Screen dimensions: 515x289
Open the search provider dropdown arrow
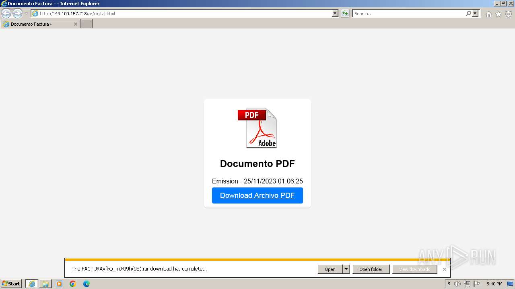475,13
